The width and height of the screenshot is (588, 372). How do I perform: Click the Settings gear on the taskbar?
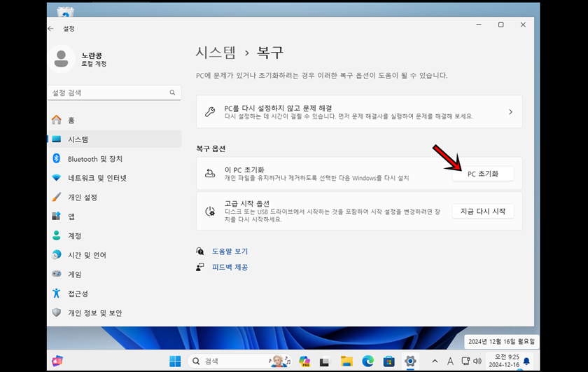410,361
